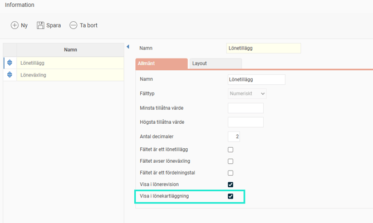The width and height of the screenshot is (373, 223).
Task: Uncheck 'Visa i lönerevision' checkbox
Action: [230, 185]
